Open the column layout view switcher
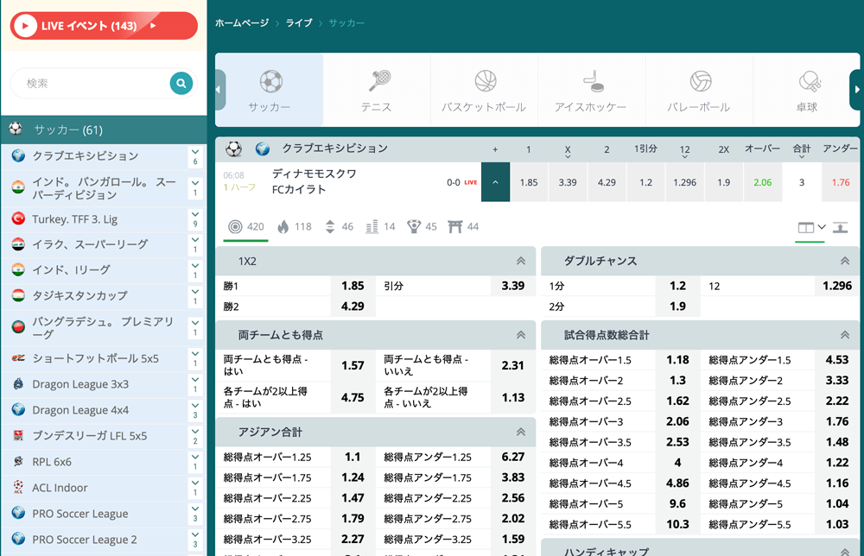Screen dimensions: 864x556 tap(810, 228)
